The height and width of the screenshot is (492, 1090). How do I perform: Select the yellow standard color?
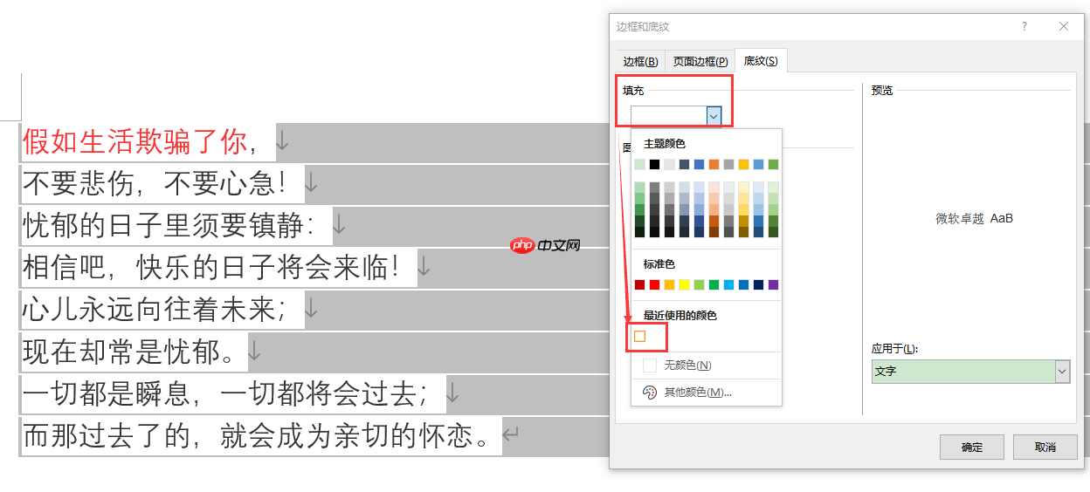[x=684, y=285]
